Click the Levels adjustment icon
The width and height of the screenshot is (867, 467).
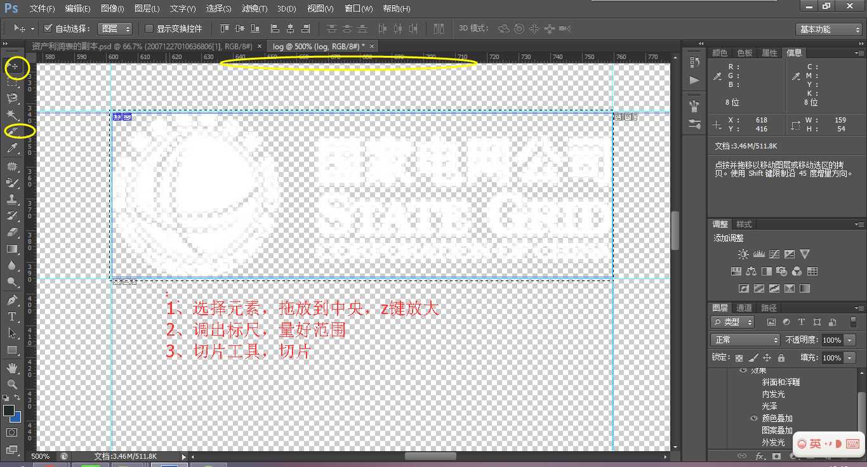point(758,254)
